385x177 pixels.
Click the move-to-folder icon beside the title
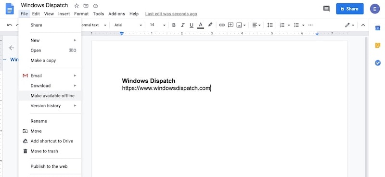(x=86, y=6)
